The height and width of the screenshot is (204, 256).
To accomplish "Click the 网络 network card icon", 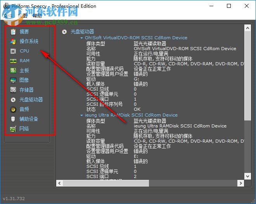I will pos(13,129).
